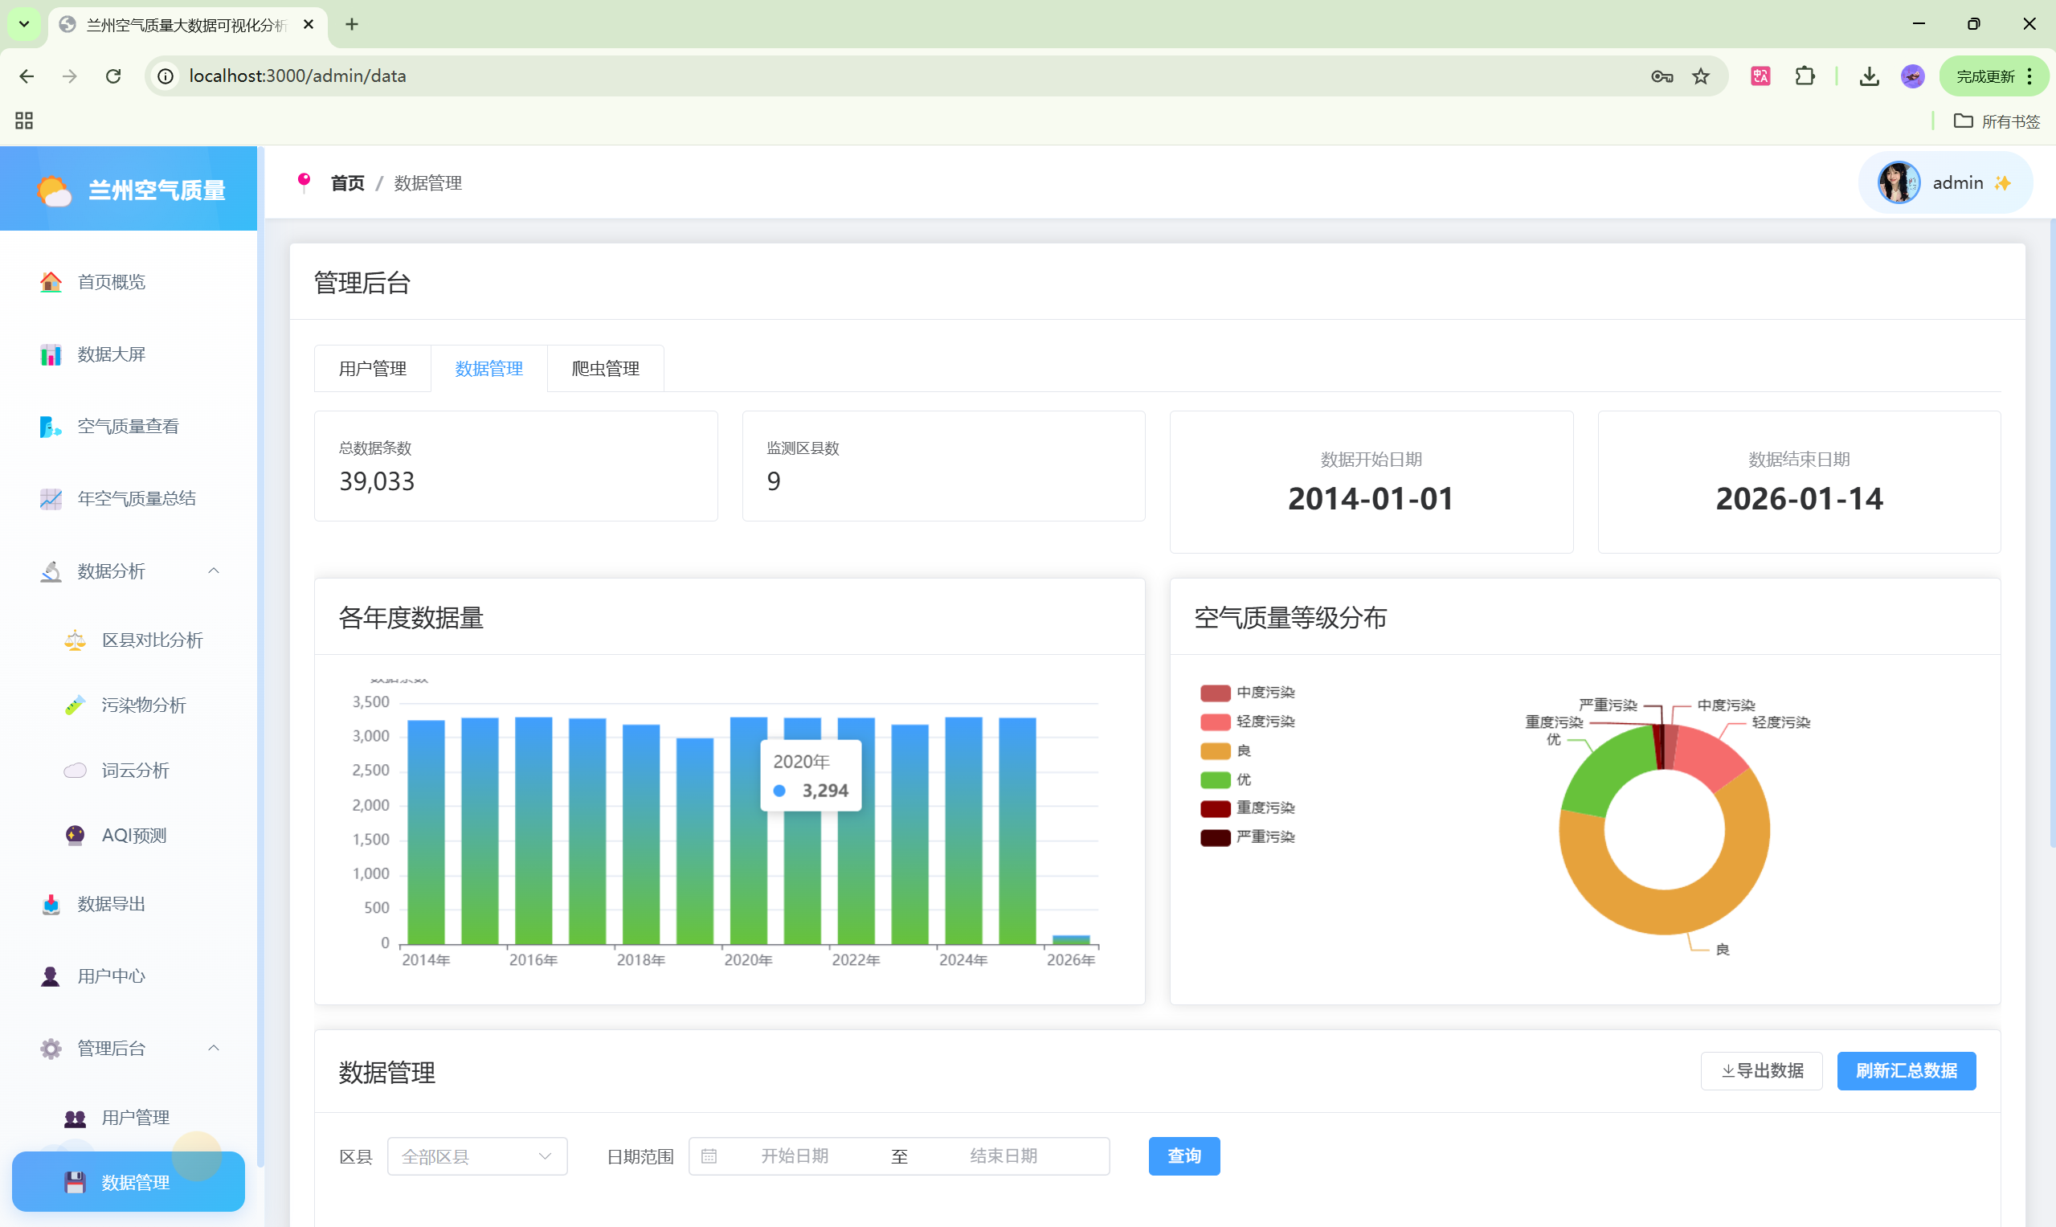The width and height of the screenshot is (2056, 1227).
Task: Open the 全部区县 district dropdown
Action: click(477, 1156)
